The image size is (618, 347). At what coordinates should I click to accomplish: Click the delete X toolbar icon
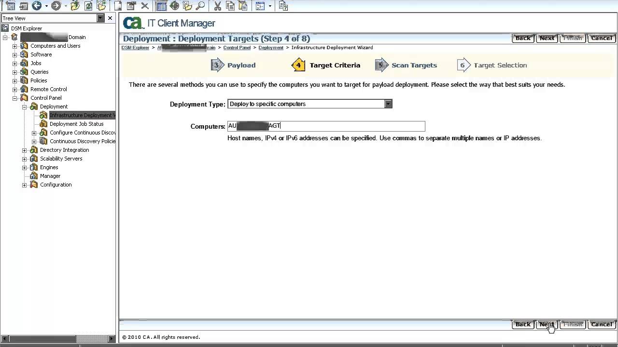pyautogui.click(x=144, y=6)
